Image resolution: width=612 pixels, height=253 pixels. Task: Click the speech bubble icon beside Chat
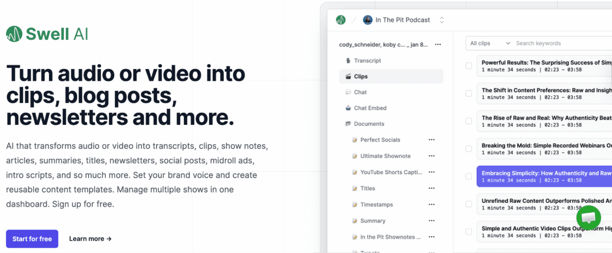(348, 92)
